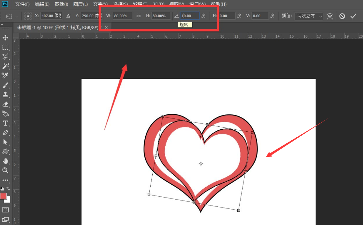Image resolution: width=363 pixels, height=225 pixels.
Task: Open the 图层(L) menu
Action: [x=80, y=4]
